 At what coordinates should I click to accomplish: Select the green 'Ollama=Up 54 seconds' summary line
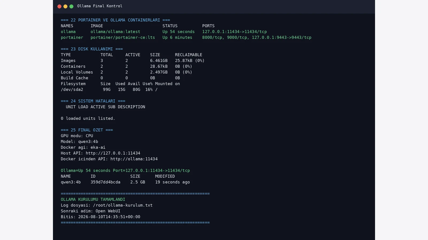pyautogui.click(x=125, y=171)
